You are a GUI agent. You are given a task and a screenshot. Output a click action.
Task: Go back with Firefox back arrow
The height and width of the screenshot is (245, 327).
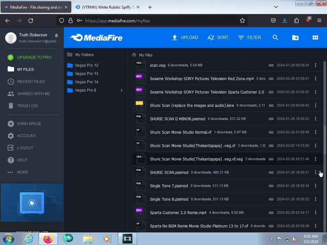8,21
